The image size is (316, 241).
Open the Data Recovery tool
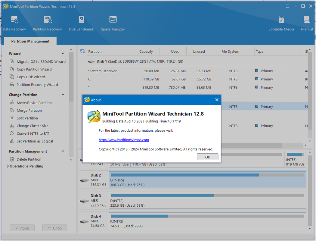14,23
